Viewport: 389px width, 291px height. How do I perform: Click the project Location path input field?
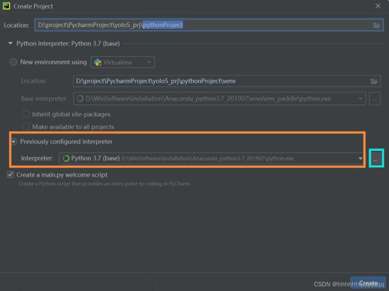point(209,25)
